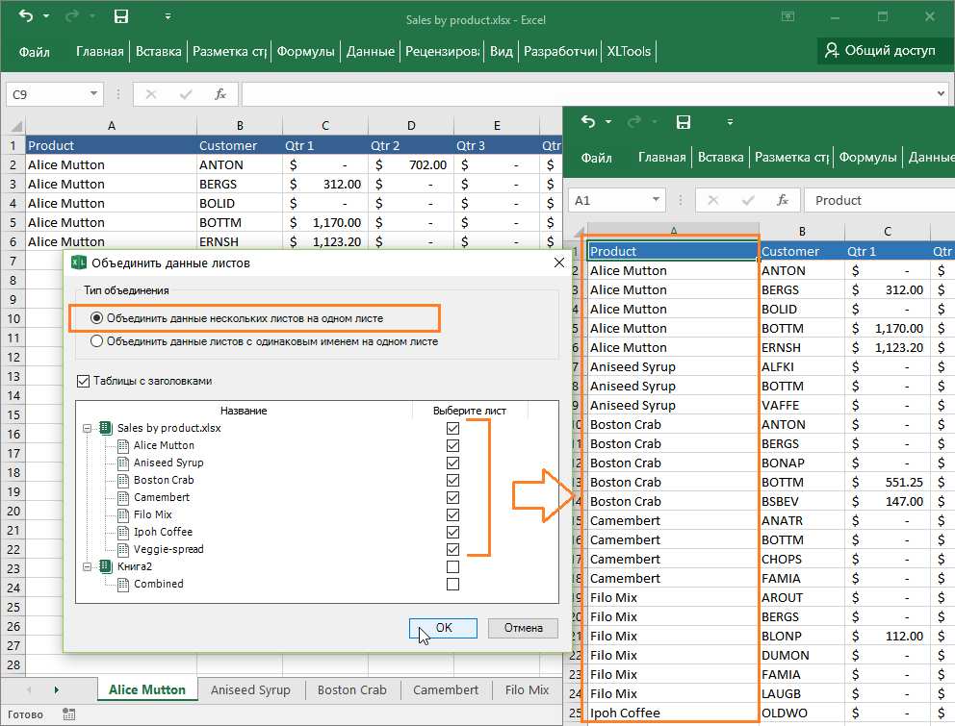The image size is (955, 726).
Task: Click the insert function fx icon beside cell C9 box
Action: point(220,94)
